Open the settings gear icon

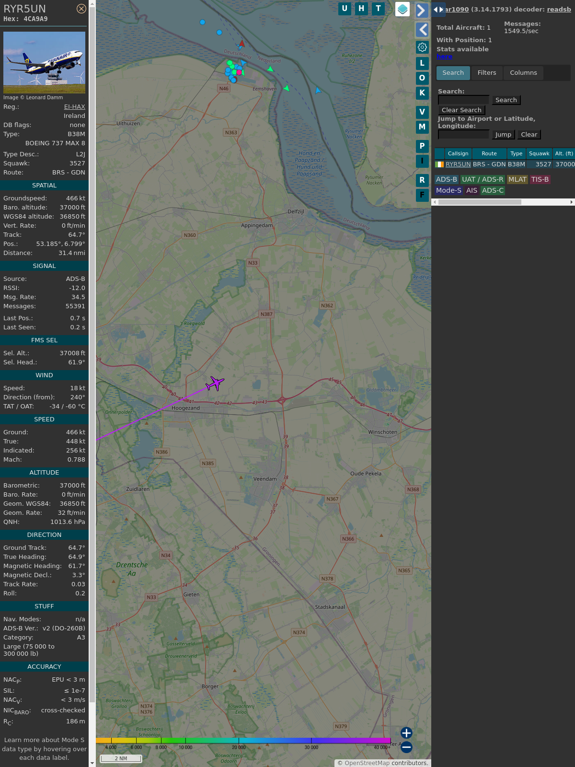422,47
